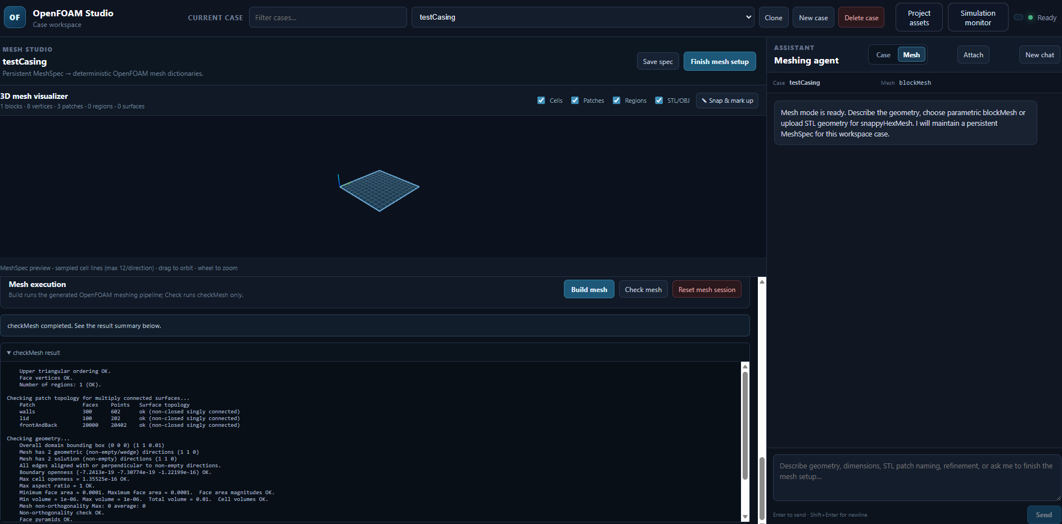Open Project assets
This screenshot has width=1062, height=524.
pos(919,18)
